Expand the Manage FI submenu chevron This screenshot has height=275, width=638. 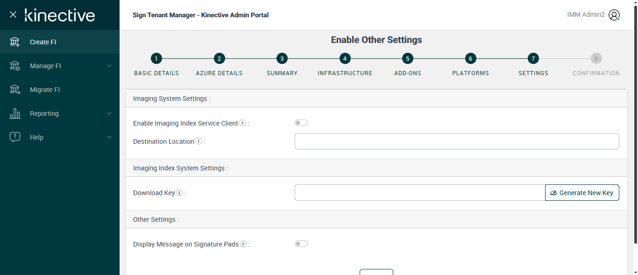109,66
